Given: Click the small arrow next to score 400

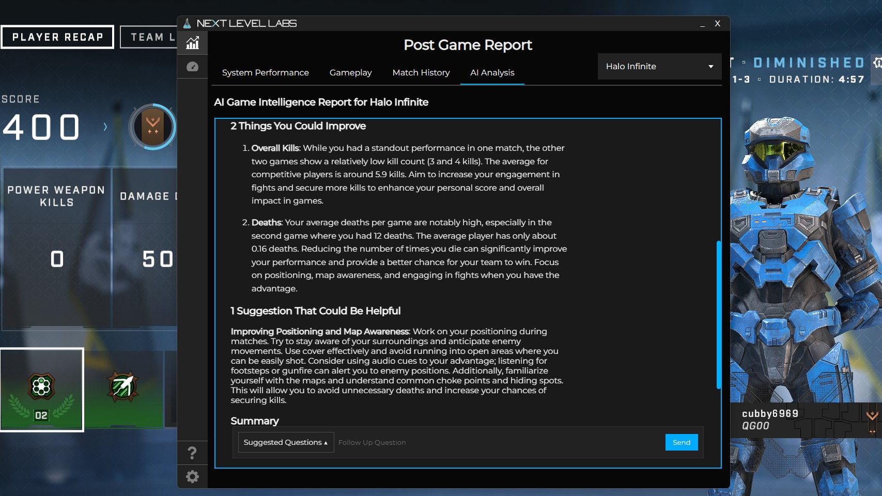Looking at the screenshot, I should [105, 127].
